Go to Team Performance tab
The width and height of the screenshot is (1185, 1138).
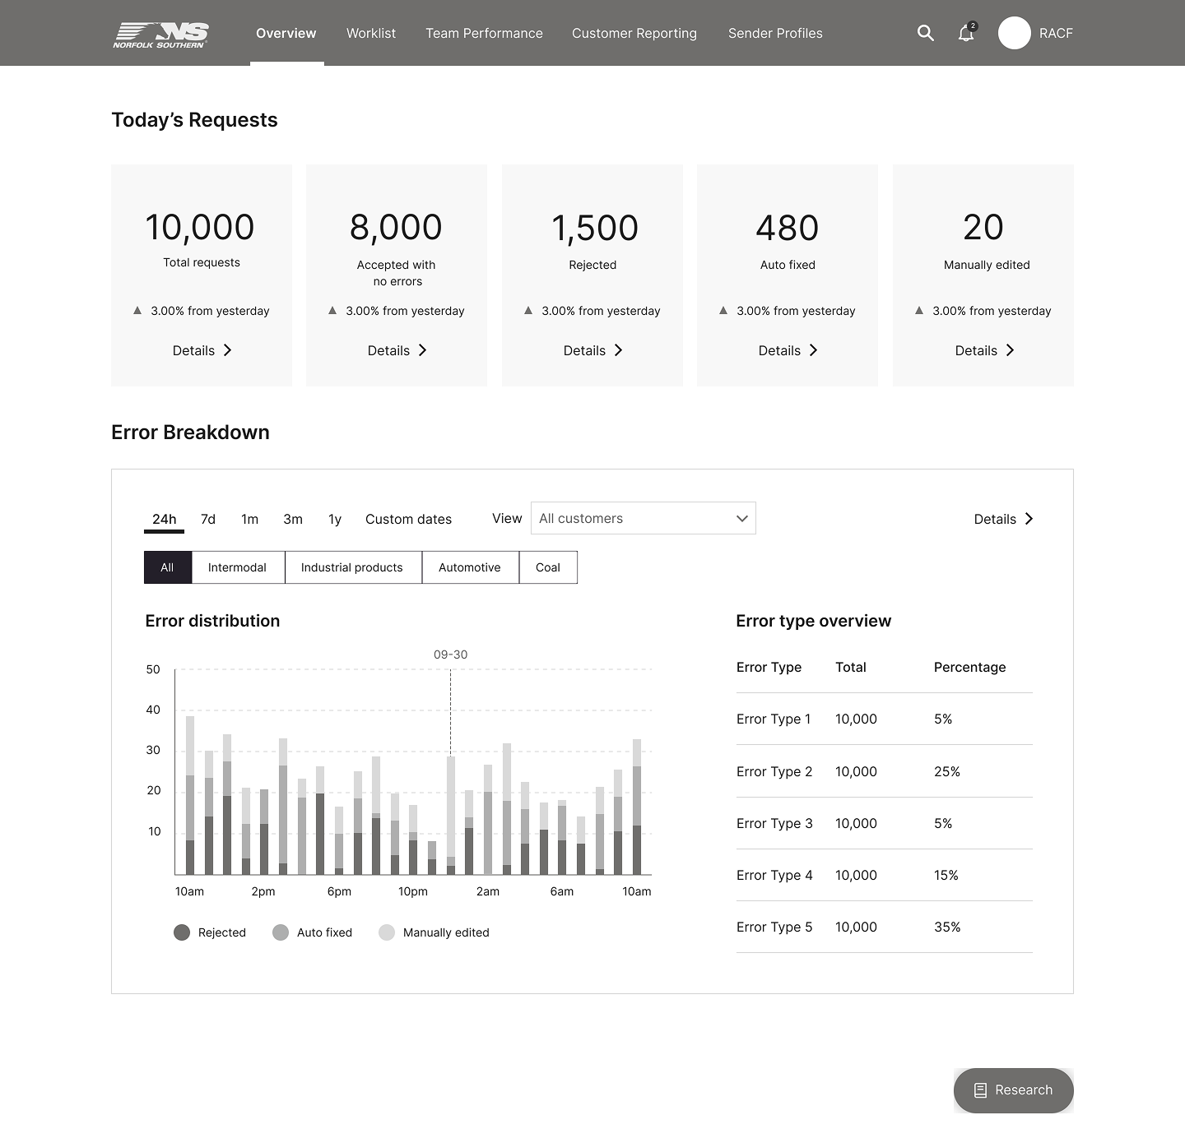coord(484,33)
